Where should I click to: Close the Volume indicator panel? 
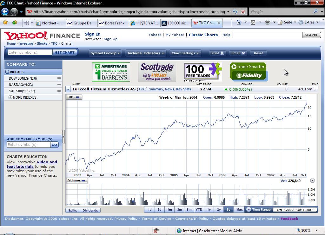[x=312, y=180]
